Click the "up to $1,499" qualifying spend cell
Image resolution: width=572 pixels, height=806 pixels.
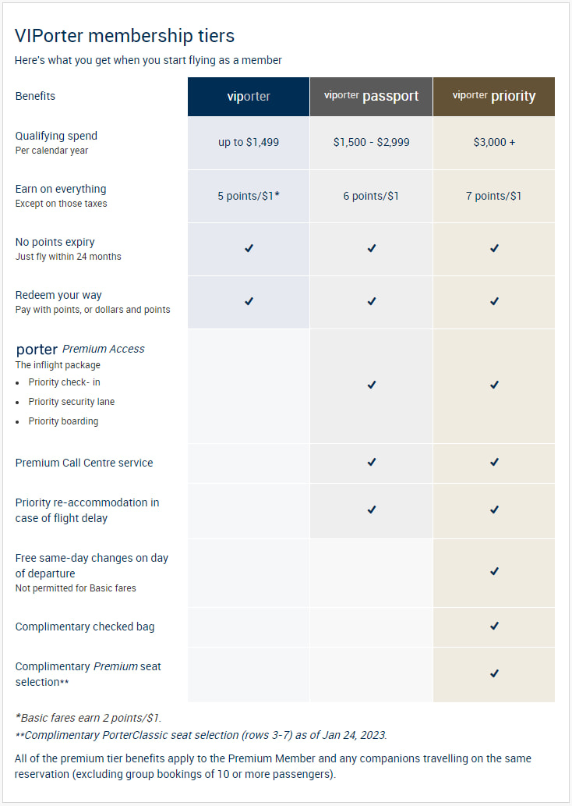249,143
